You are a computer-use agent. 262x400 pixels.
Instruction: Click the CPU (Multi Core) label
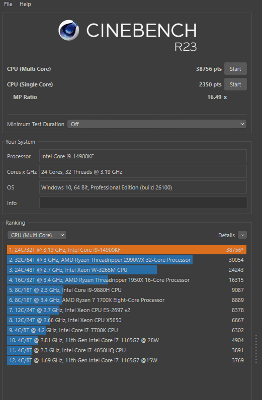coord(29,69)
